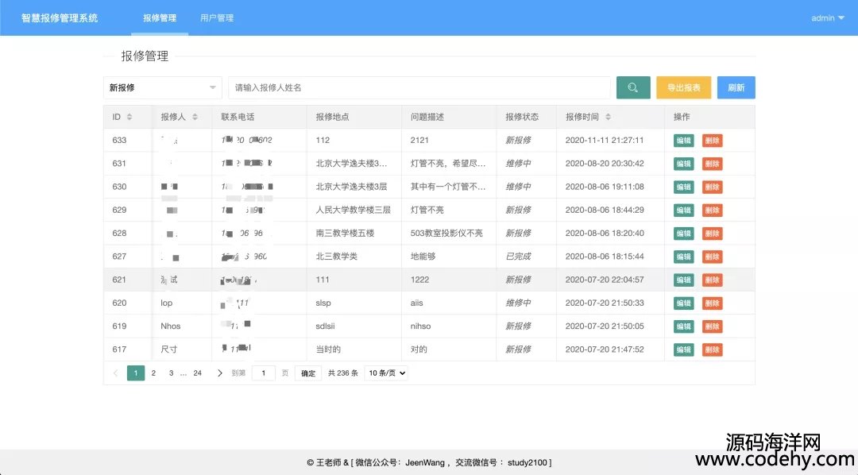The width and height of the screenshot is (858, 475).
Task: Edit the record with ID 627
Action: 683,257
